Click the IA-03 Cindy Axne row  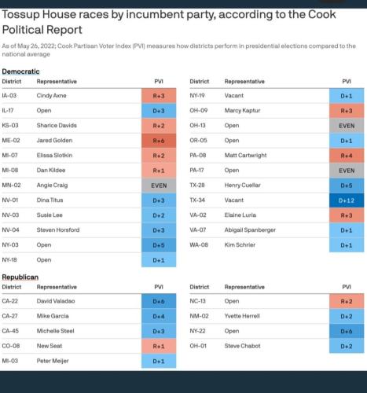89,96
